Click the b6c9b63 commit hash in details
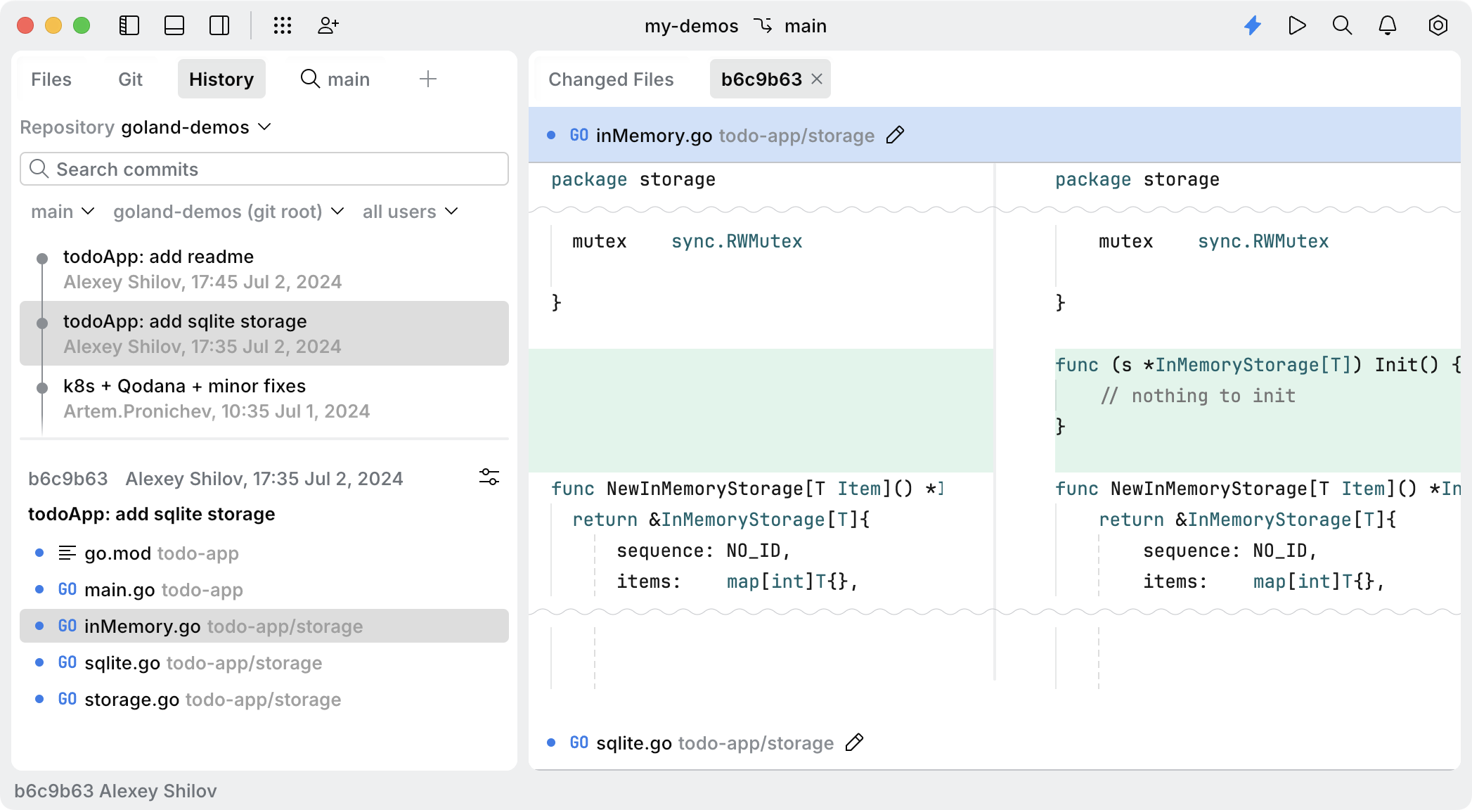 [x=68, y=479]
